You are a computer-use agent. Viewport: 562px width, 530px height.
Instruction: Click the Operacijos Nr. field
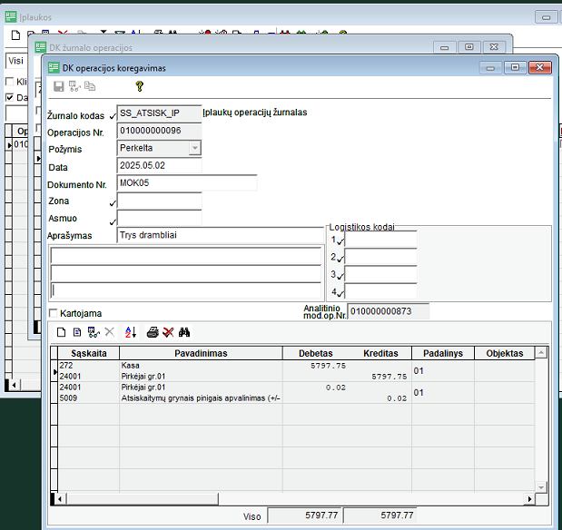pos(159,131)
